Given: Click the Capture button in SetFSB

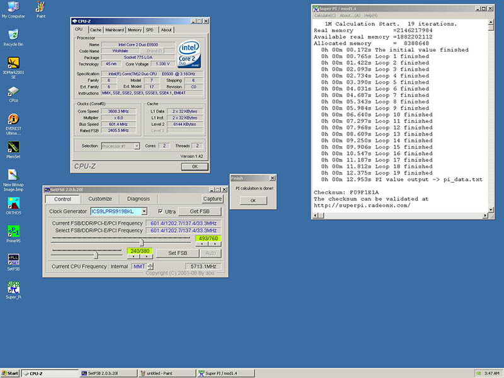Looking at the screenshot, I should pyautogui.click(x=212, y=199).
